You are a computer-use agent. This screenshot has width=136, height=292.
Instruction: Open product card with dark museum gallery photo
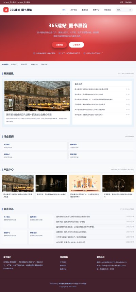(51, 187)
